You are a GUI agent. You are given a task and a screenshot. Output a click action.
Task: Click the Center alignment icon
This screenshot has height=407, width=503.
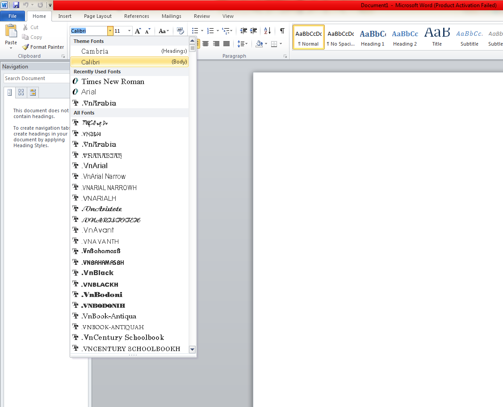205,44
